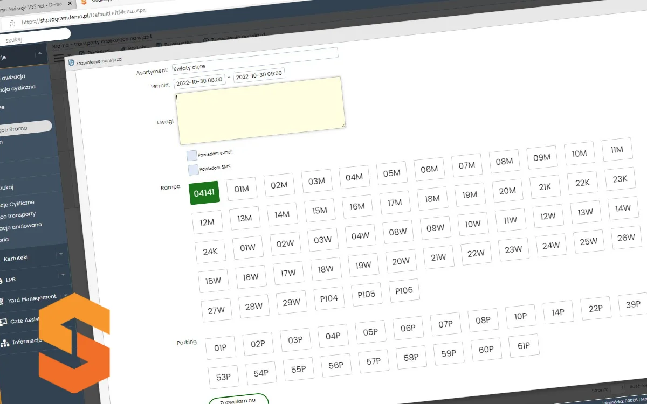Open Yard Management in sidebar
This screenshot has height=404, width=647.
pyautogui.click(x=31, y=298)
